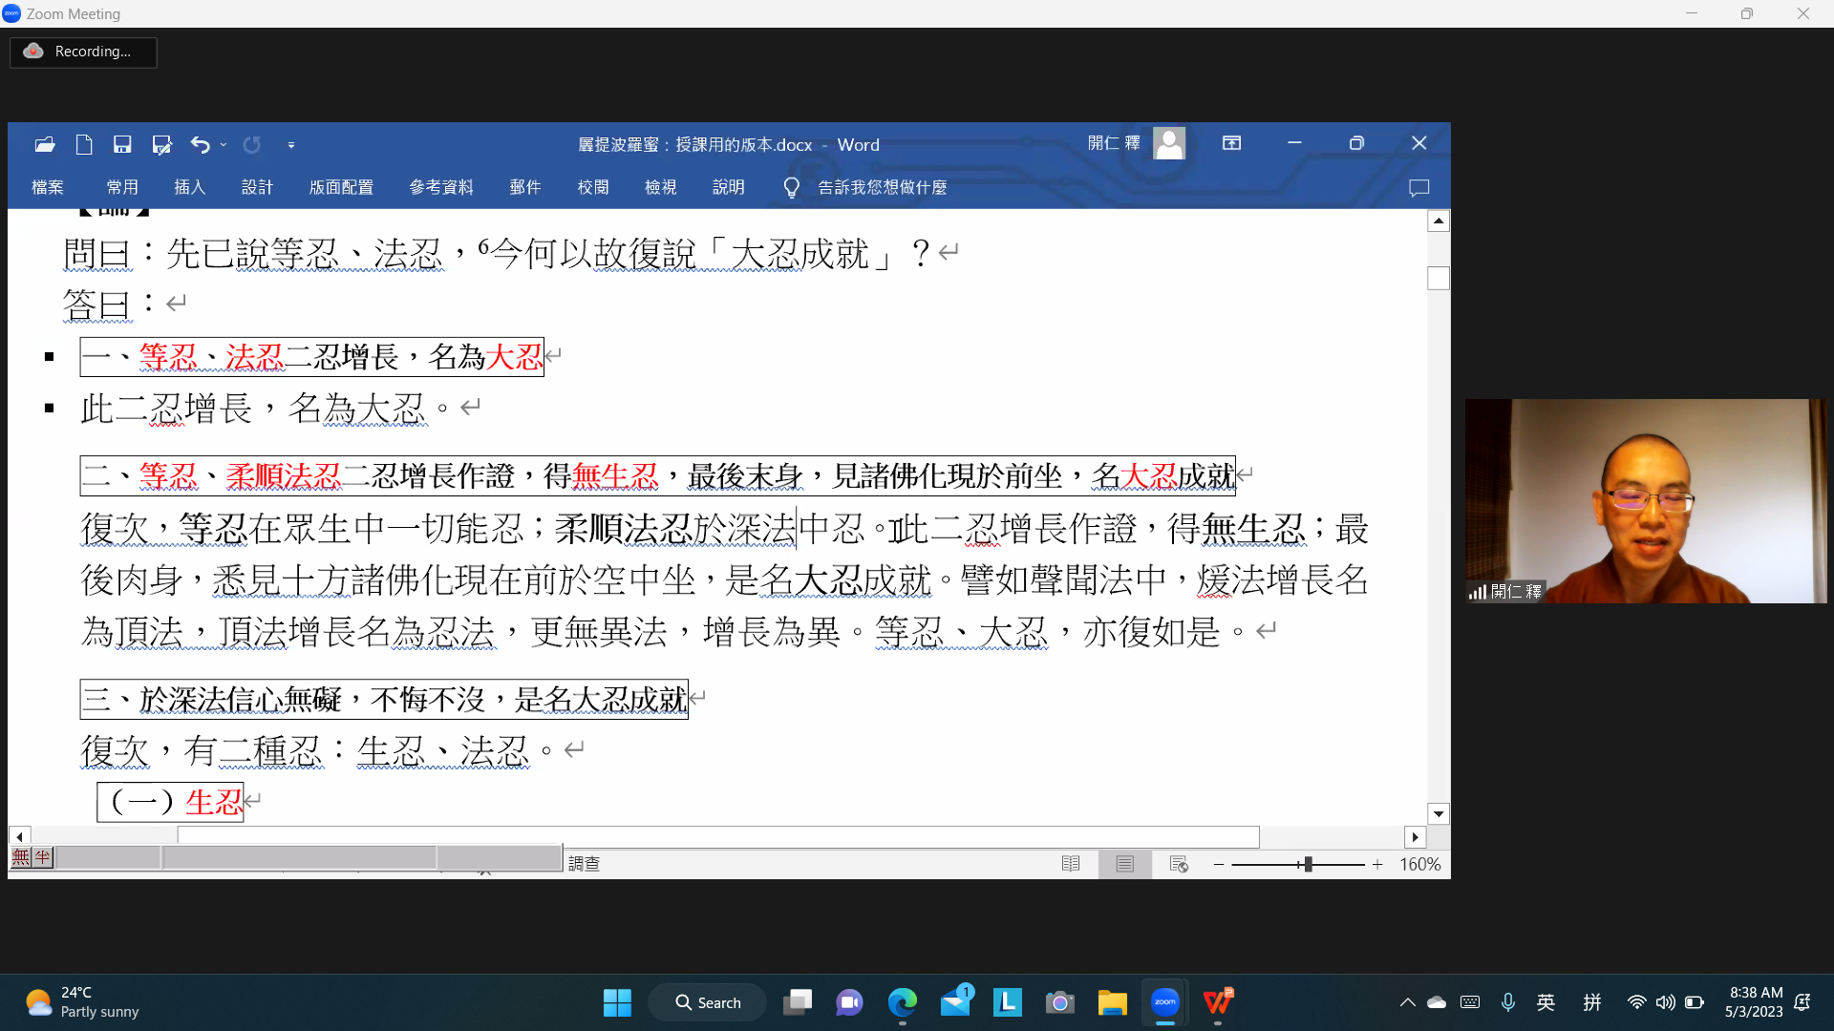The width and height of the screenshot is (1834, 1031).
Task: Click the Redo icon in the toolbar
Action: [x=252, y=144]
